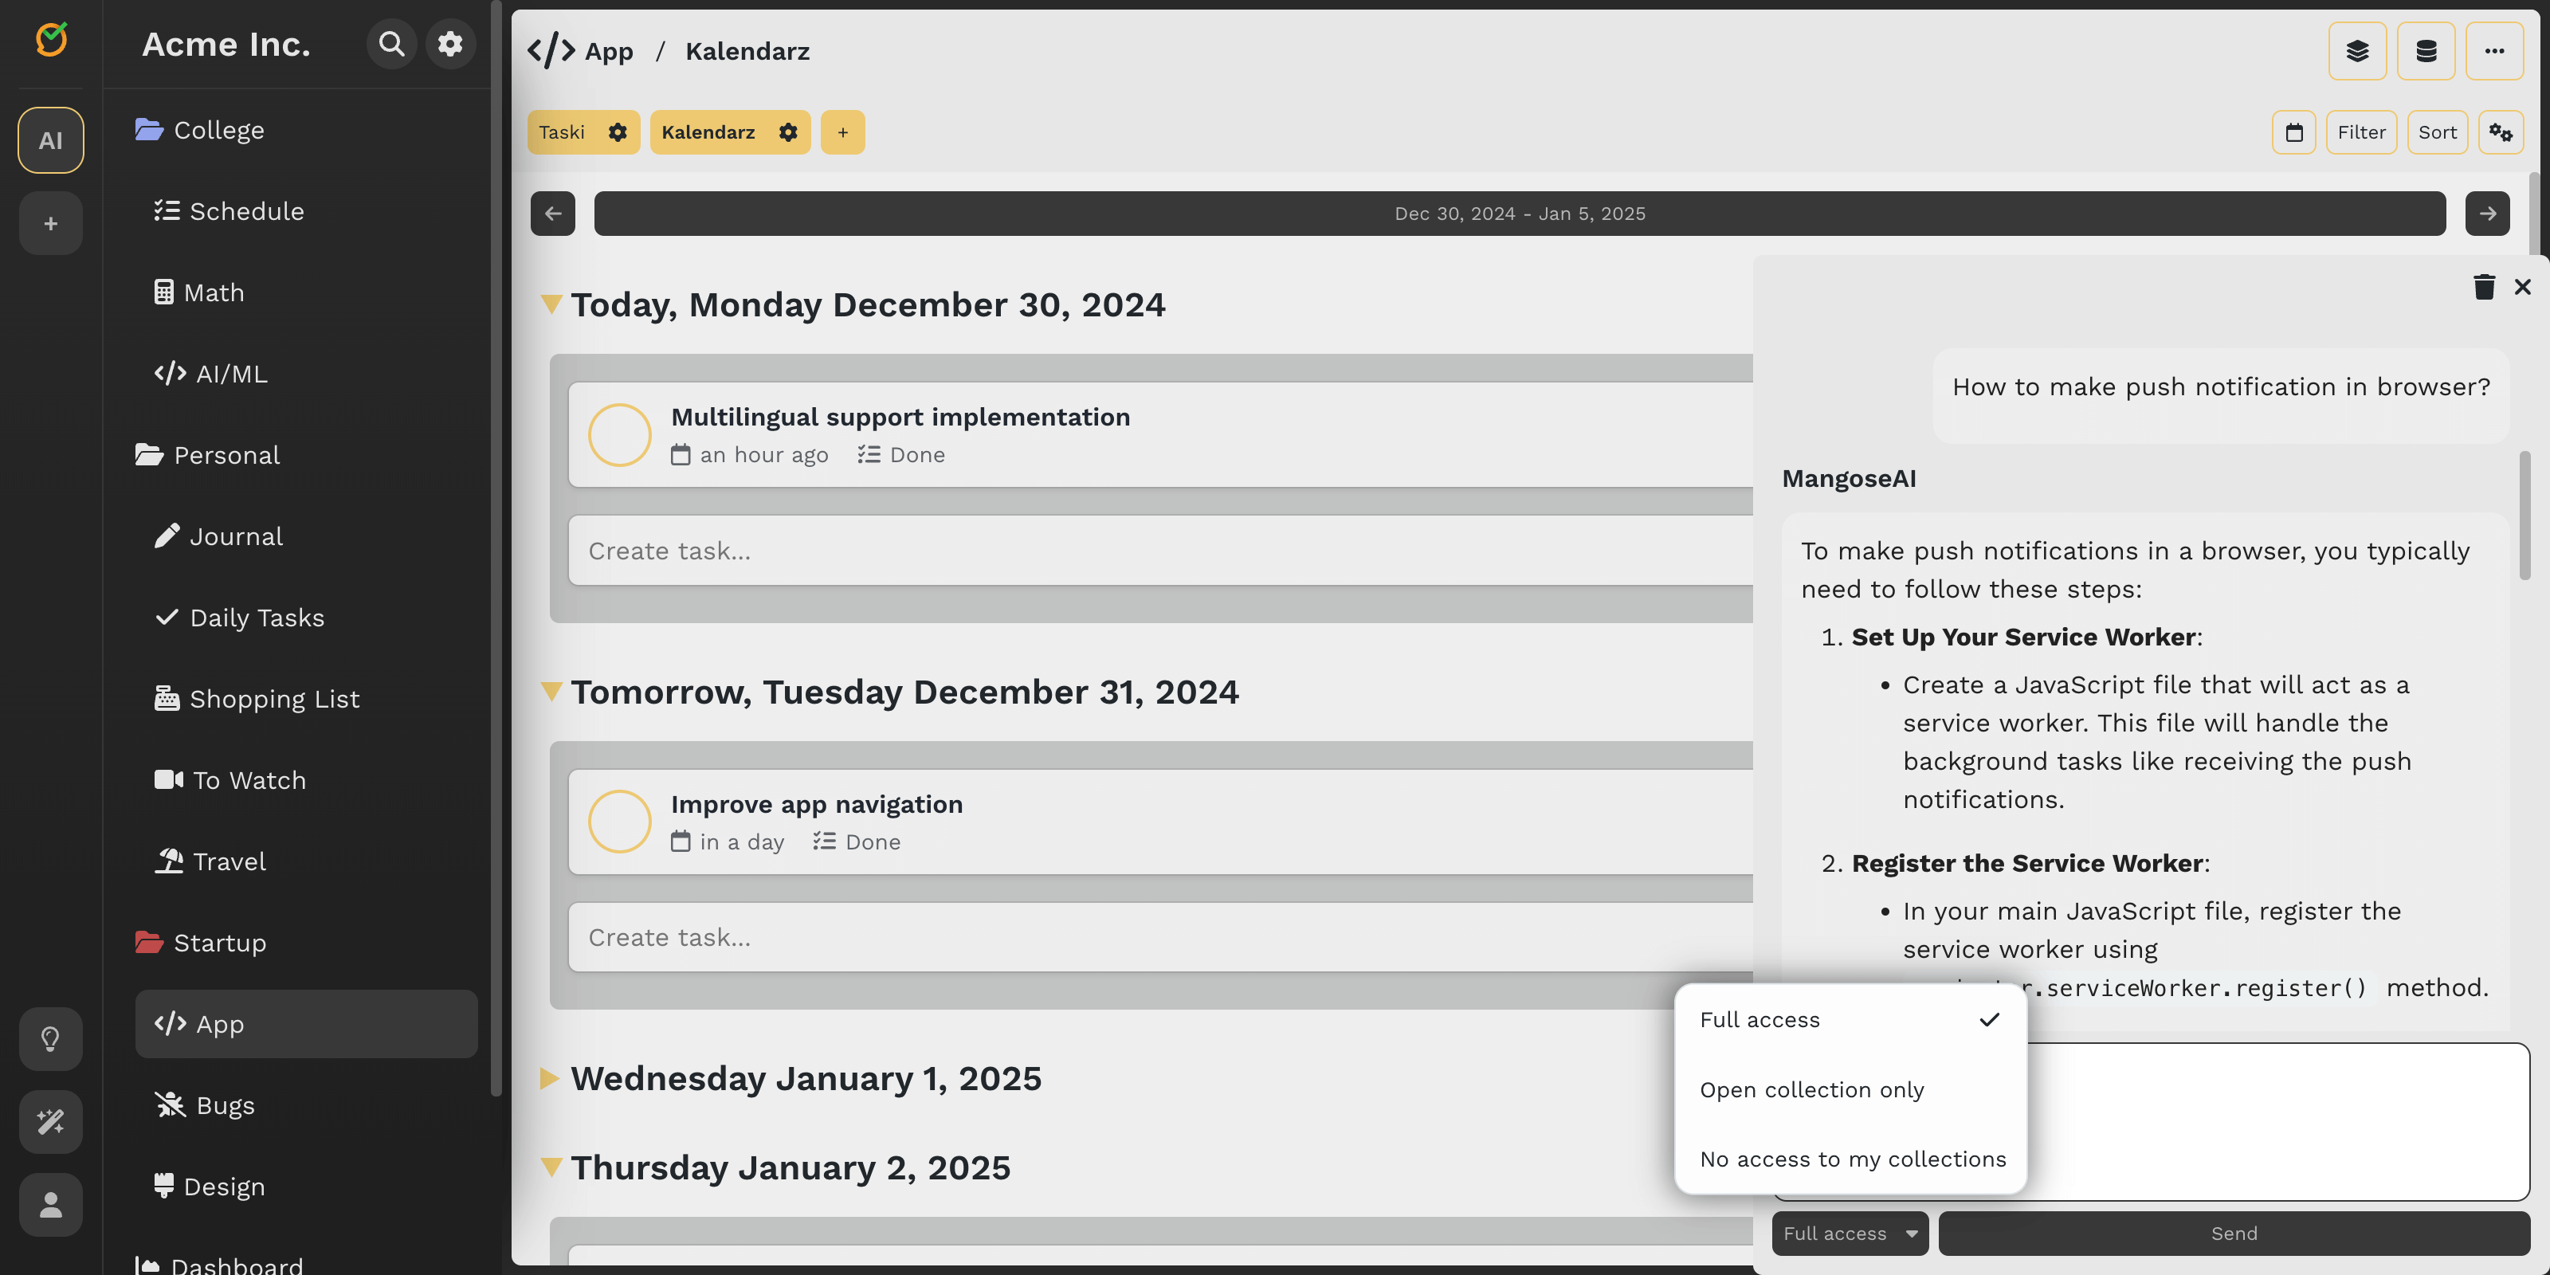The image size is (2550, 1275).
Task: Collapse Tomorrow, Tuesday December 31 section
Action: tap(551, 691)
